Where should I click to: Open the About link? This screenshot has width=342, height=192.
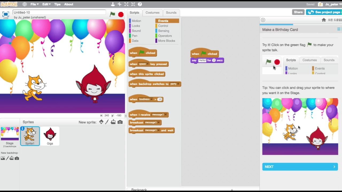point(68,4)
